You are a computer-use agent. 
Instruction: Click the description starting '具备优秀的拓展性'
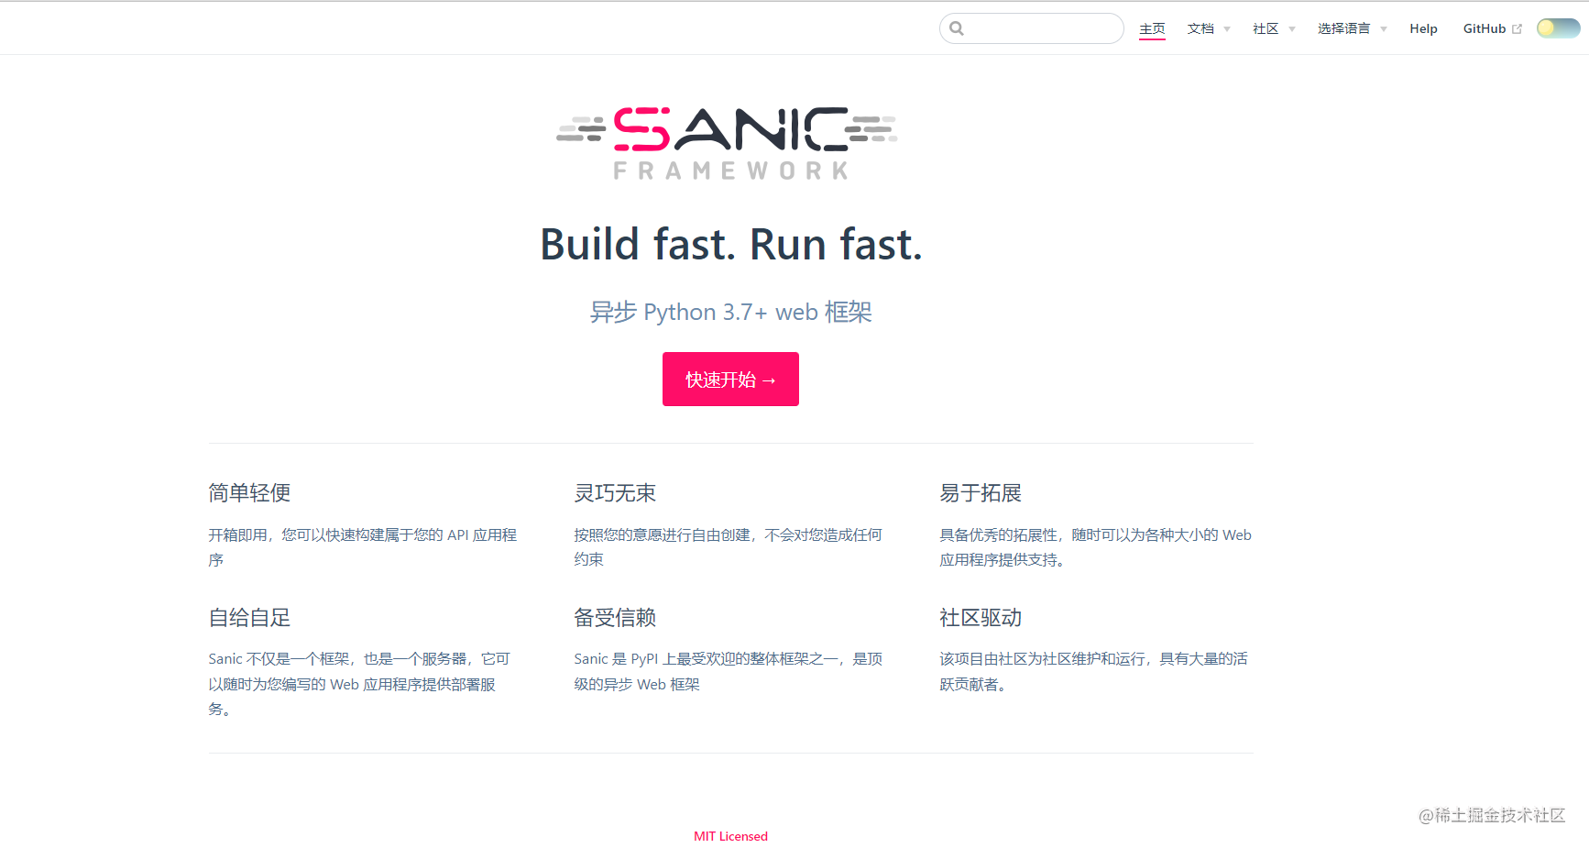coord(1095,547)
